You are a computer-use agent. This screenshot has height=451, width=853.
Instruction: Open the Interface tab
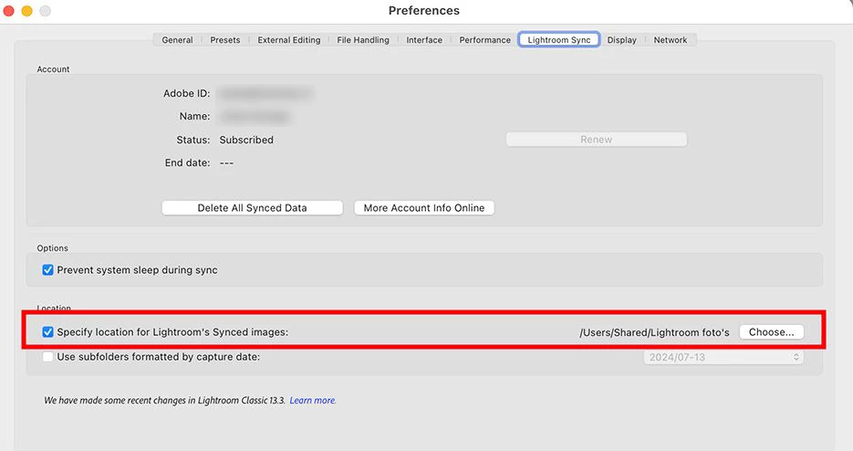pyautogui.click(x=424, y=40)
